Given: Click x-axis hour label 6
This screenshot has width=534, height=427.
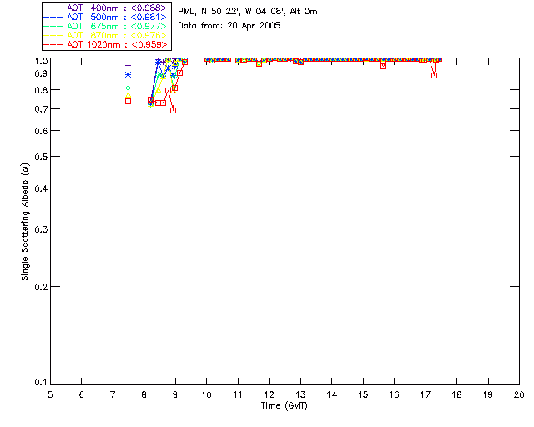Looking at the screenshot, I should coord(82,394).
